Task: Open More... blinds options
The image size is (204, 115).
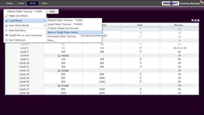Action: [74, 40]
